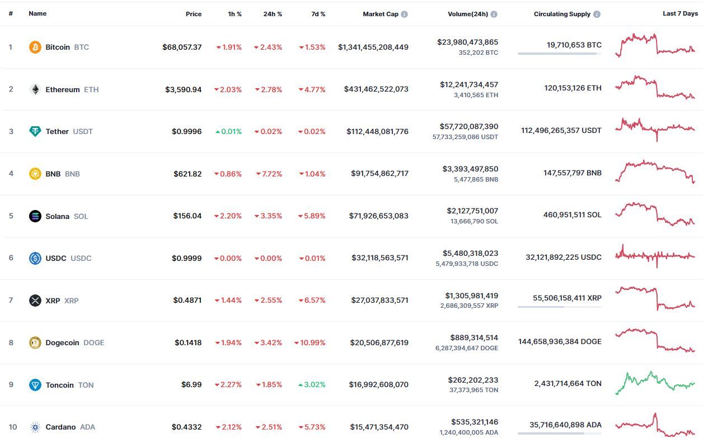Sort the table by Price column
The height and width of the screenshot is (448, 708).
point(194,14)
